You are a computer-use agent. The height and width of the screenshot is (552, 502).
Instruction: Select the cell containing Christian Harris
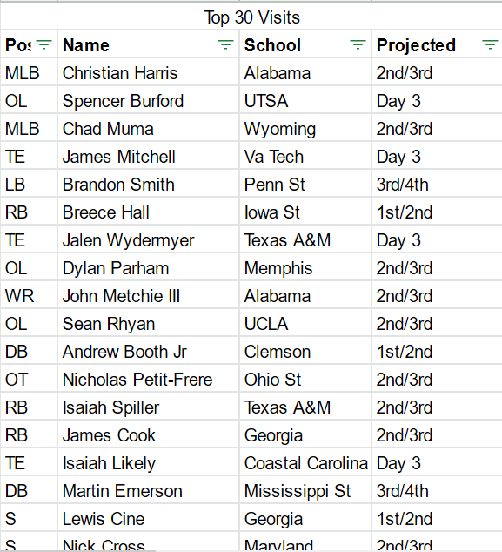(148, 73)
